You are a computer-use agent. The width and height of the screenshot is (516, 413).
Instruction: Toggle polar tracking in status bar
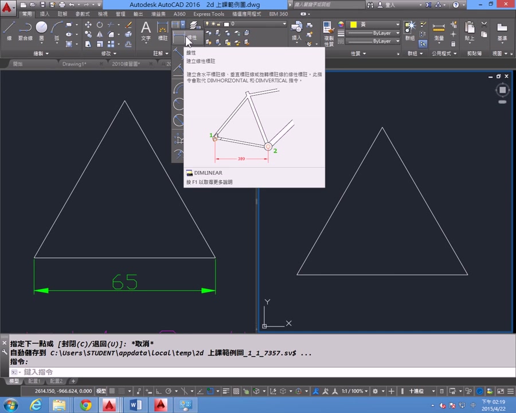169,391
